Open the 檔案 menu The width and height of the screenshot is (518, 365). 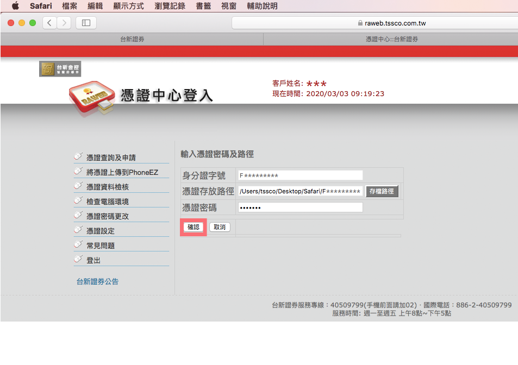[x=70, y=6]
